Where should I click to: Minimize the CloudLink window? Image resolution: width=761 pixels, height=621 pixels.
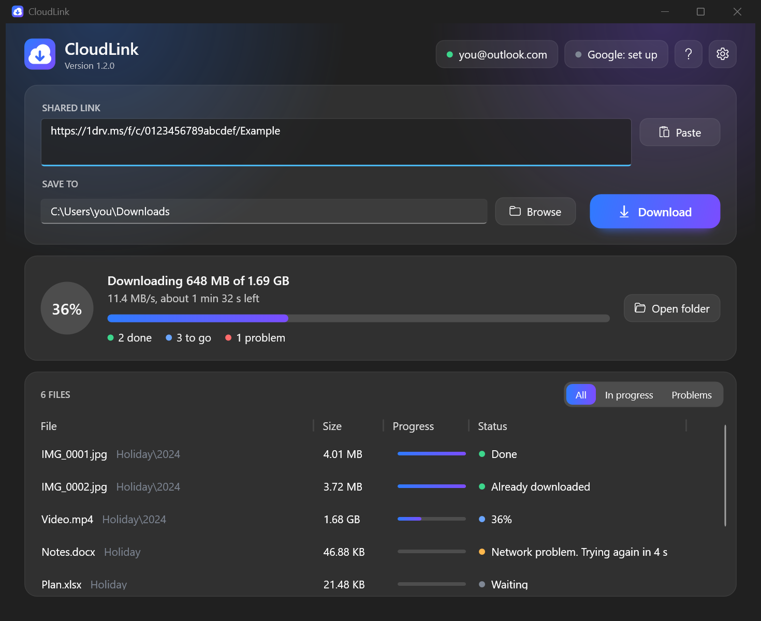coord(665,11)
